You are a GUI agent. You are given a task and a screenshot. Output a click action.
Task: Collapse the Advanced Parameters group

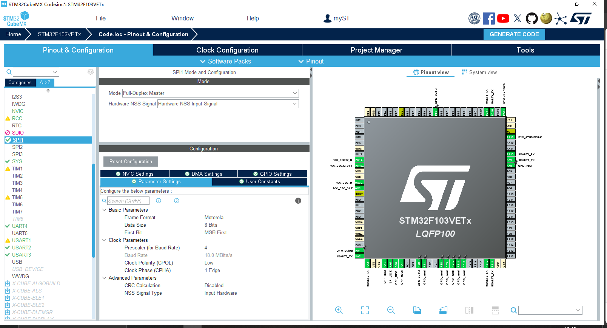(x=104, y=278)
